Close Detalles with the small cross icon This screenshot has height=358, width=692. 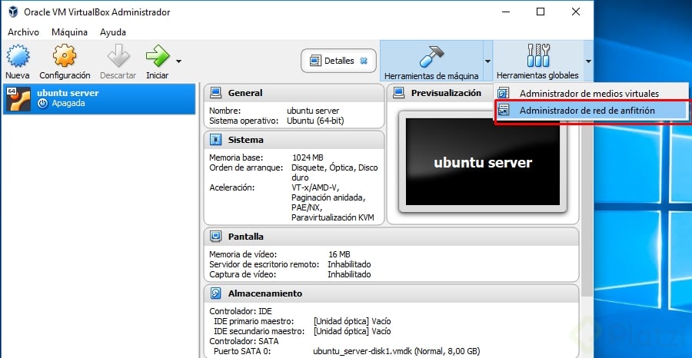click(x=364, y=61)
